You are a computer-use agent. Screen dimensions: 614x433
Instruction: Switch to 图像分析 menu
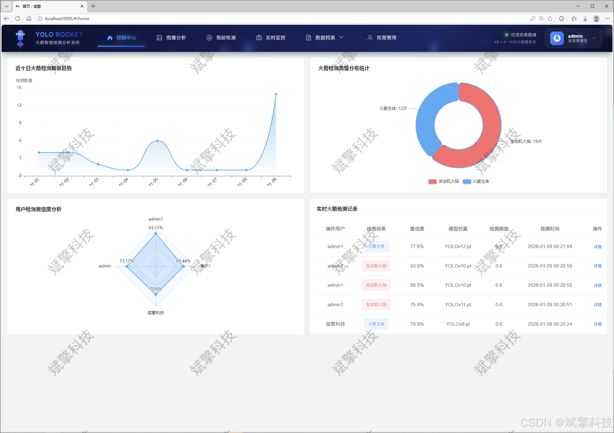(x=176, y=38)
